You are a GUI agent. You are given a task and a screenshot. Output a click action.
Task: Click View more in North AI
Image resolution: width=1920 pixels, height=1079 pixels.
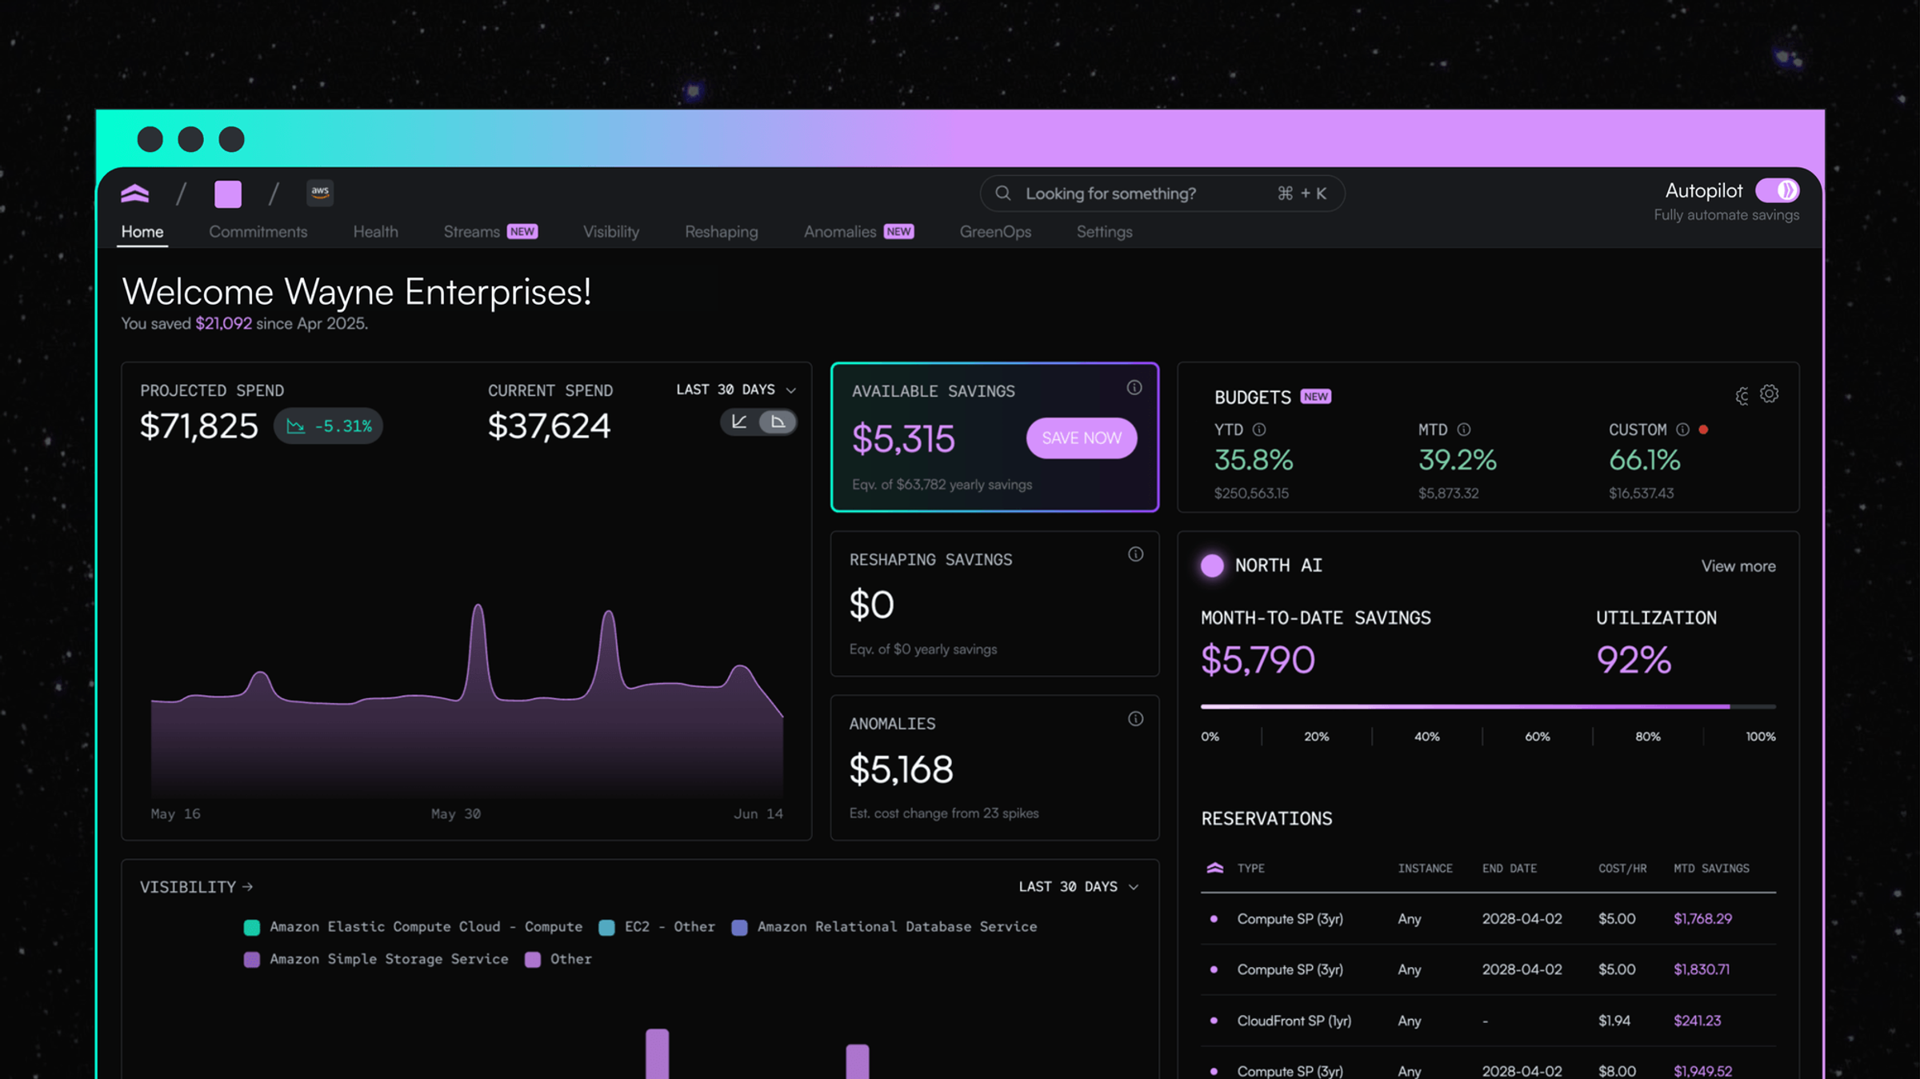pyautogui.click(x=1738, y=566)
